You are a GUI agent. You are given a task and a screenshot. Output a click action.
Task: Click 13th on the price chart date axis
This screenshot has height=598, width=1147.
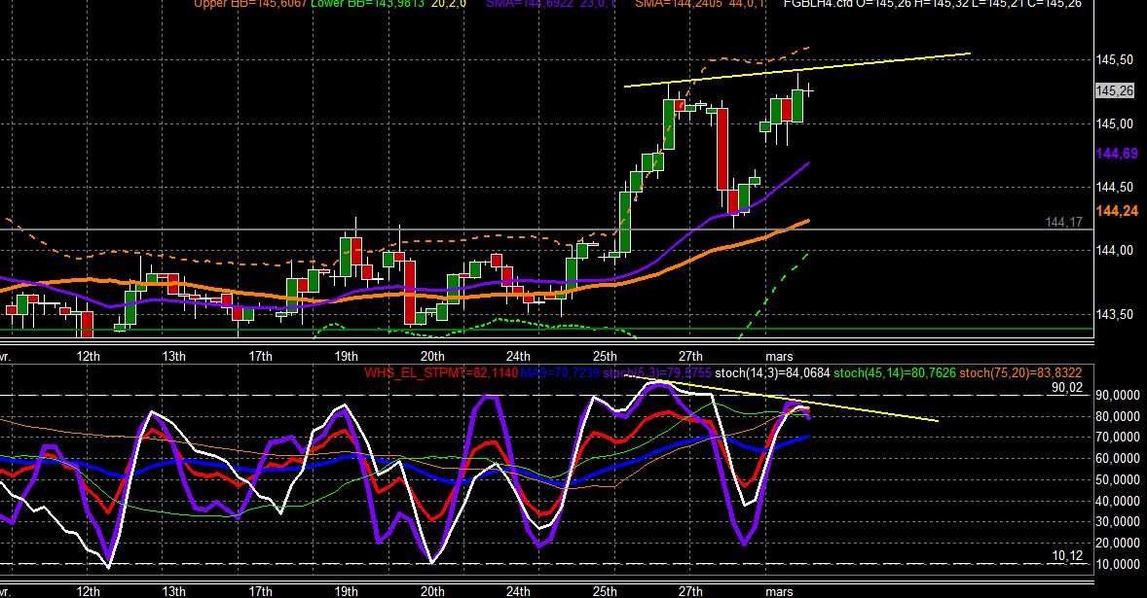(173, 356)
